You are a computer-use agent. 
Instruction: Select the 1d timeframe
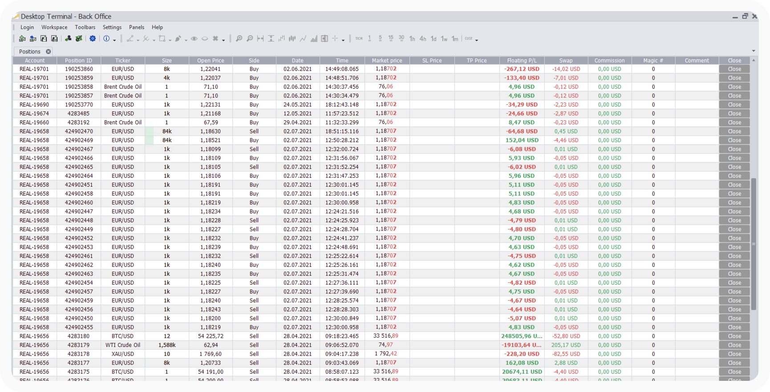(434, 39)
